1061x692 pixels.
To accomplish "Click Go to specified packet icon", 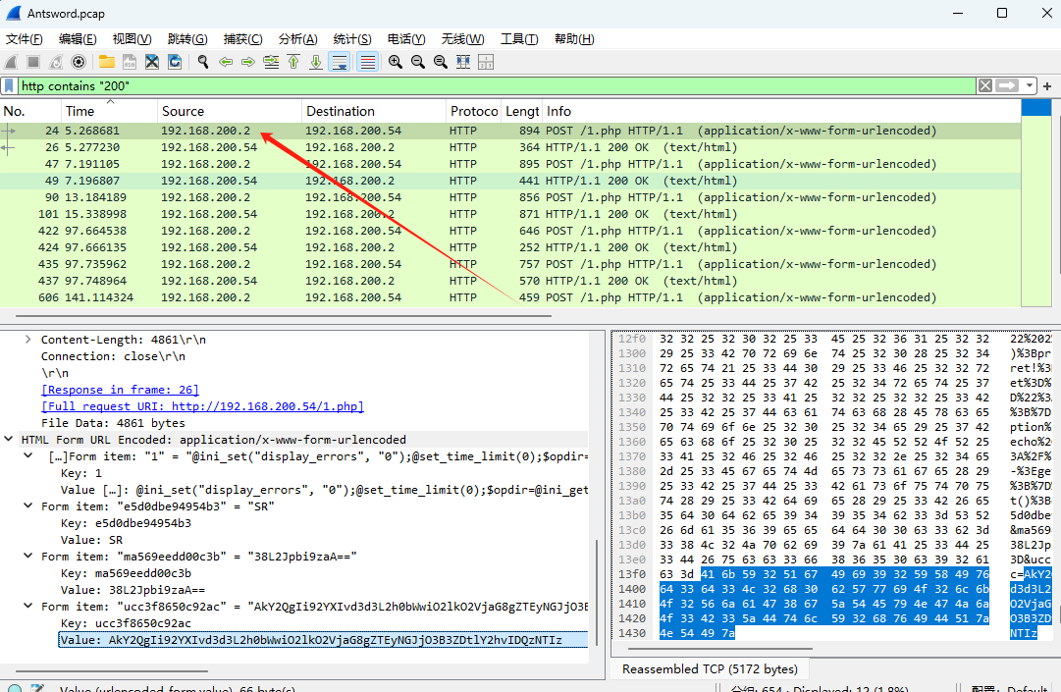I will 271,62.
